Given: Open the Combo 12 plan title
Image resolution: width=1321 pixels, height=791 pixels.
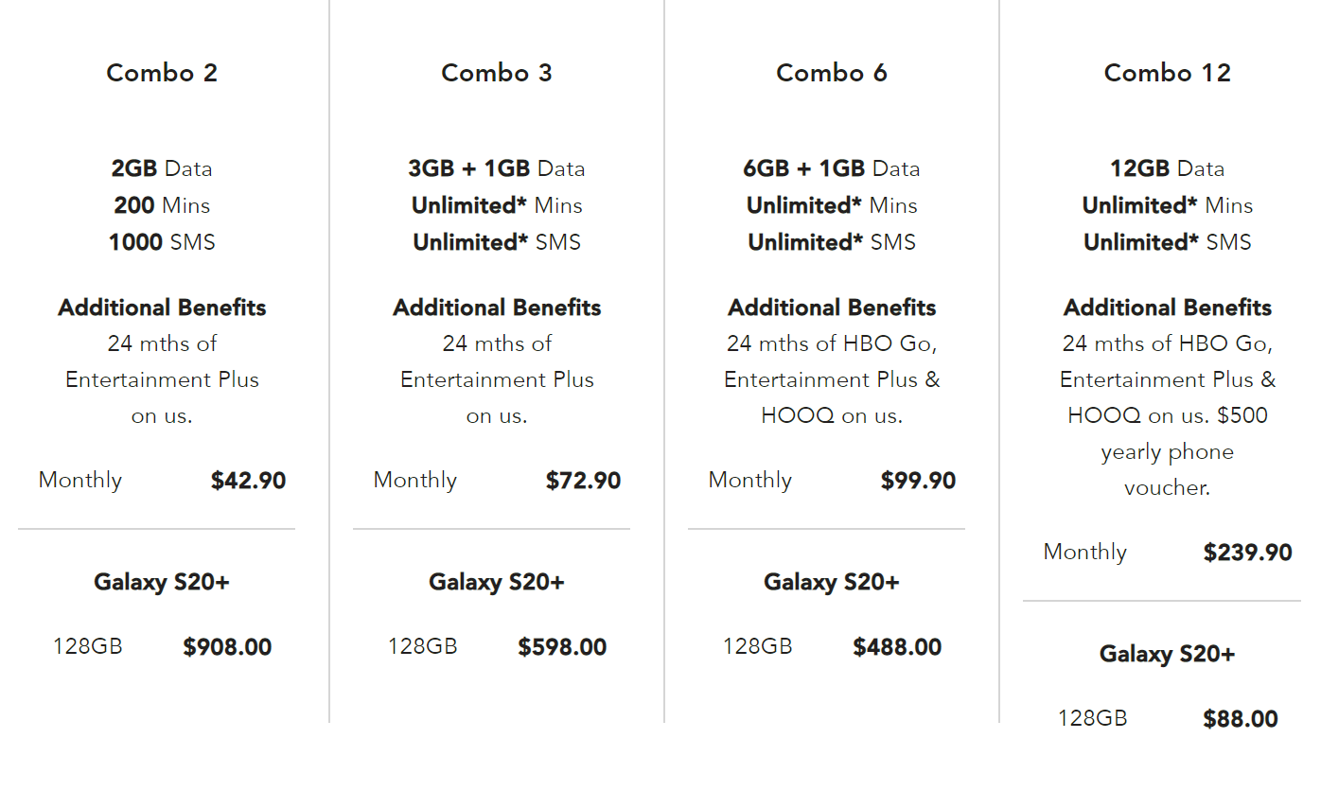Looking at the screenshot, I should pos(1168,73).
